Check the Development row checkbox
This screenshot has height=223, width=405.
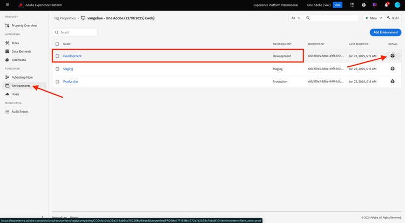(57, 56)
